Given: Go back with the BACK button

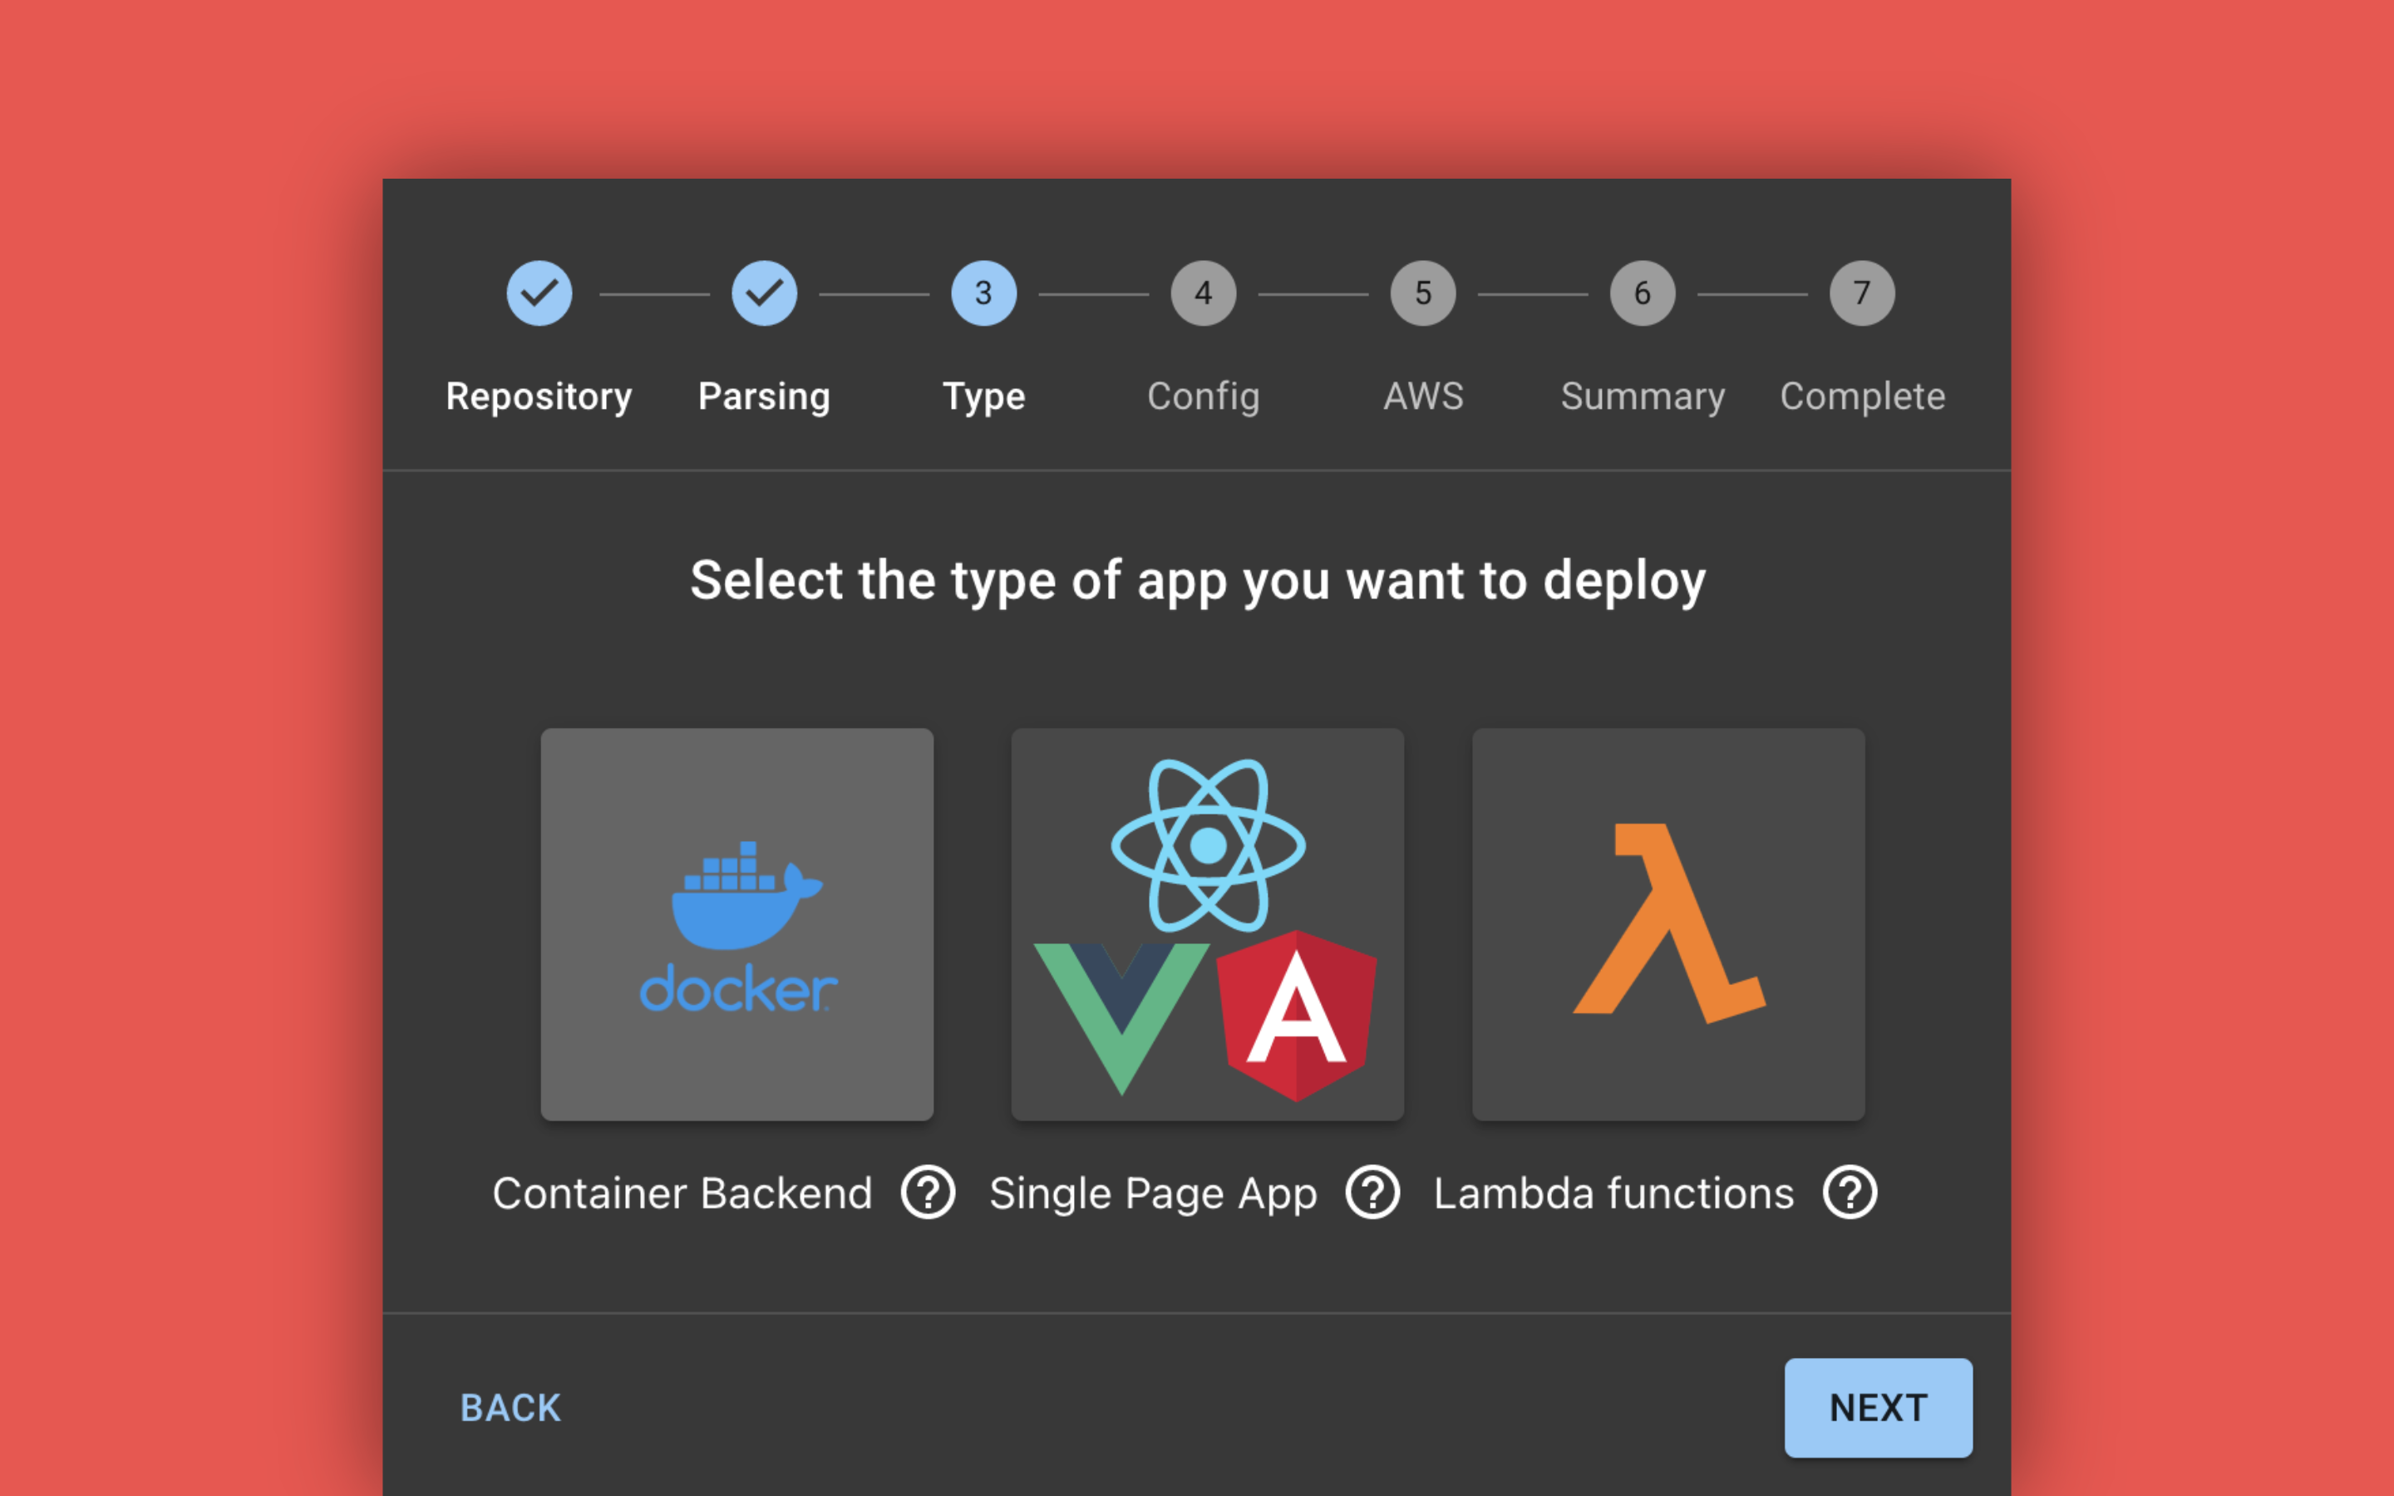Looking at the screenshot, I should point(510,1407).
